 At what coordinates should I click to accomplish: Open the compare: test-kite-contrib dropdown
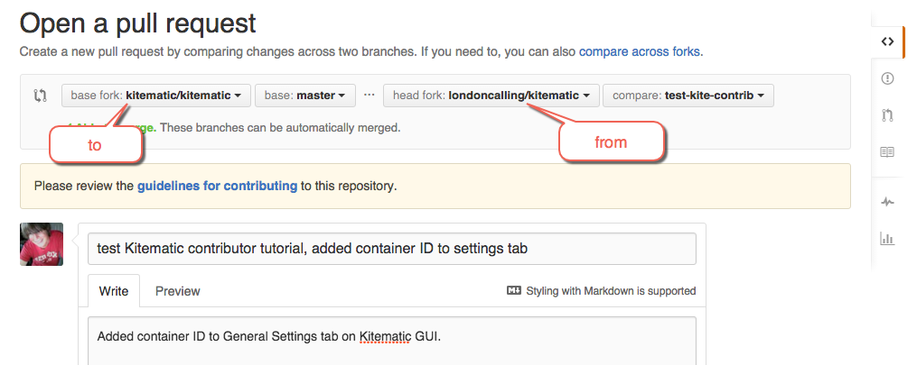(x=688, y=96)
